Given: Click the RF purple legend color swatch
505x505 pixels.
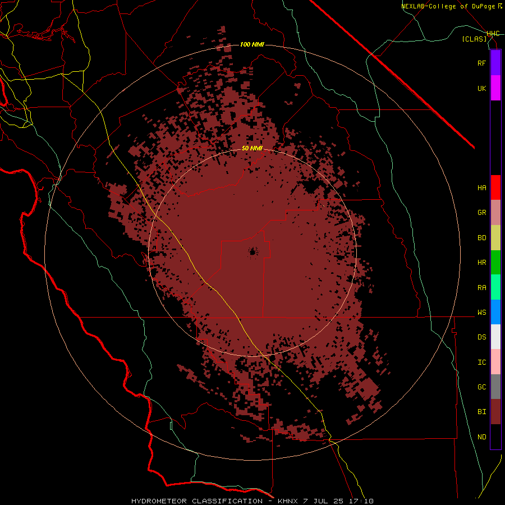Looking at the screenshot, I should coord(495,63).
